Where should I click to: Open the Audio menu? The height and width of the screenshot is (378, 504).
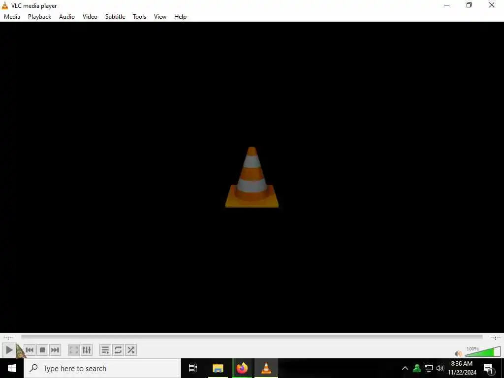[67, 17]
